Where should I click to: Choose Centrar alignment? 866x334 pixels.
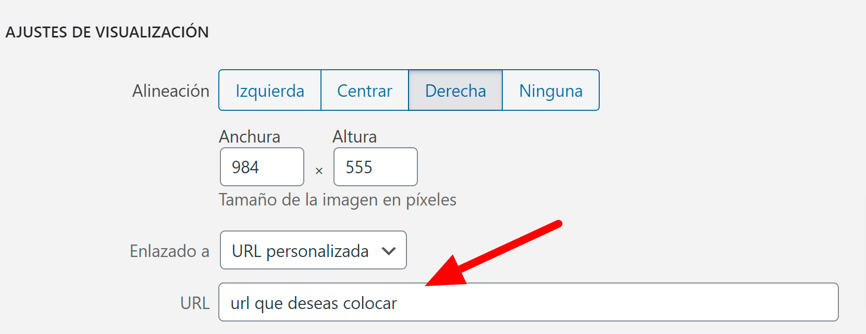(365, 91)
